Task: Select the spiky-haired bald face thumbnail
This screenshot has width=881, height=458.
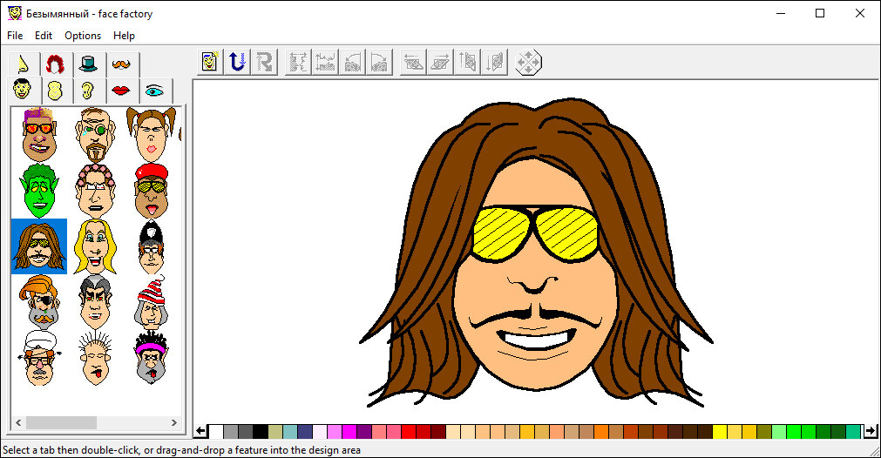Action: (95, 358)
